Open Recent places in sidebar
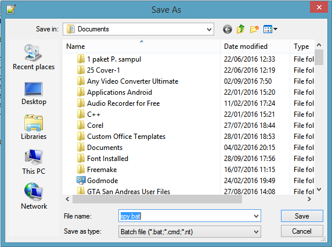 [x=34, y=57]
